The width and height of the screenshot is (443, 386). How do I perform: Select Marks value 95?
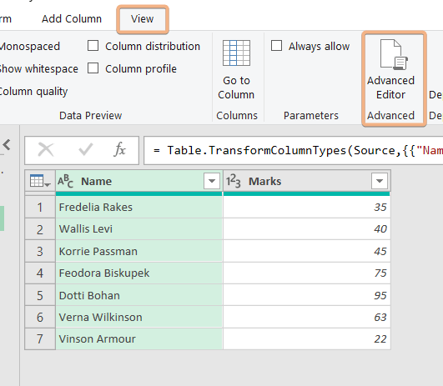pyautogui.click(x=306, y=295)
